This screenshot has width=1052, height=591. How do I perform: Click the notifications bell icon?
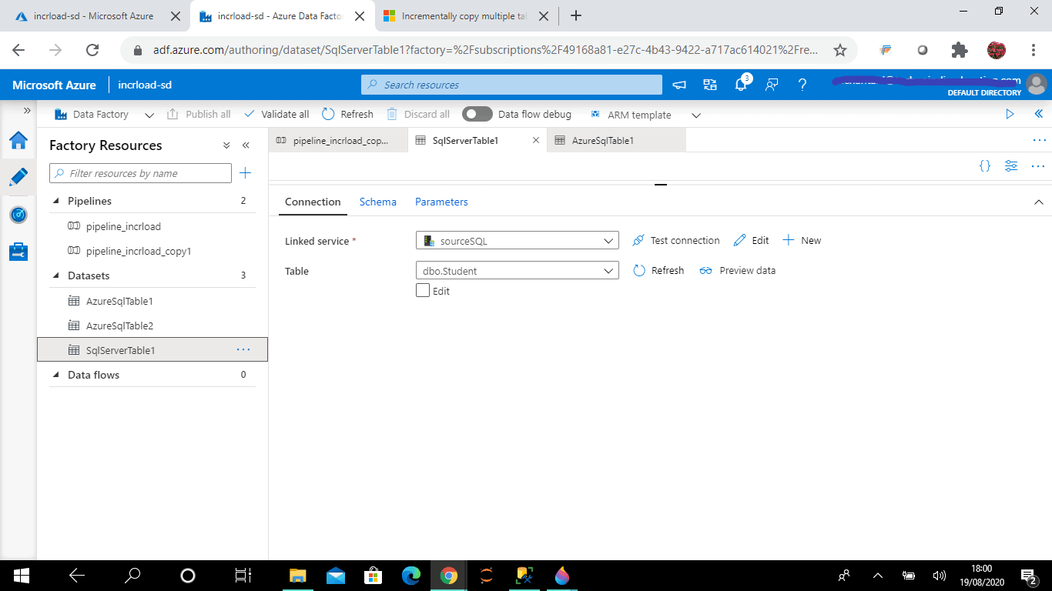pyautogui.click(x=741, y=85)
